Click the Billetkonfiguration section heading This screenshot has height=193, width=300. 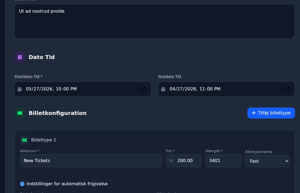point(58,113)
